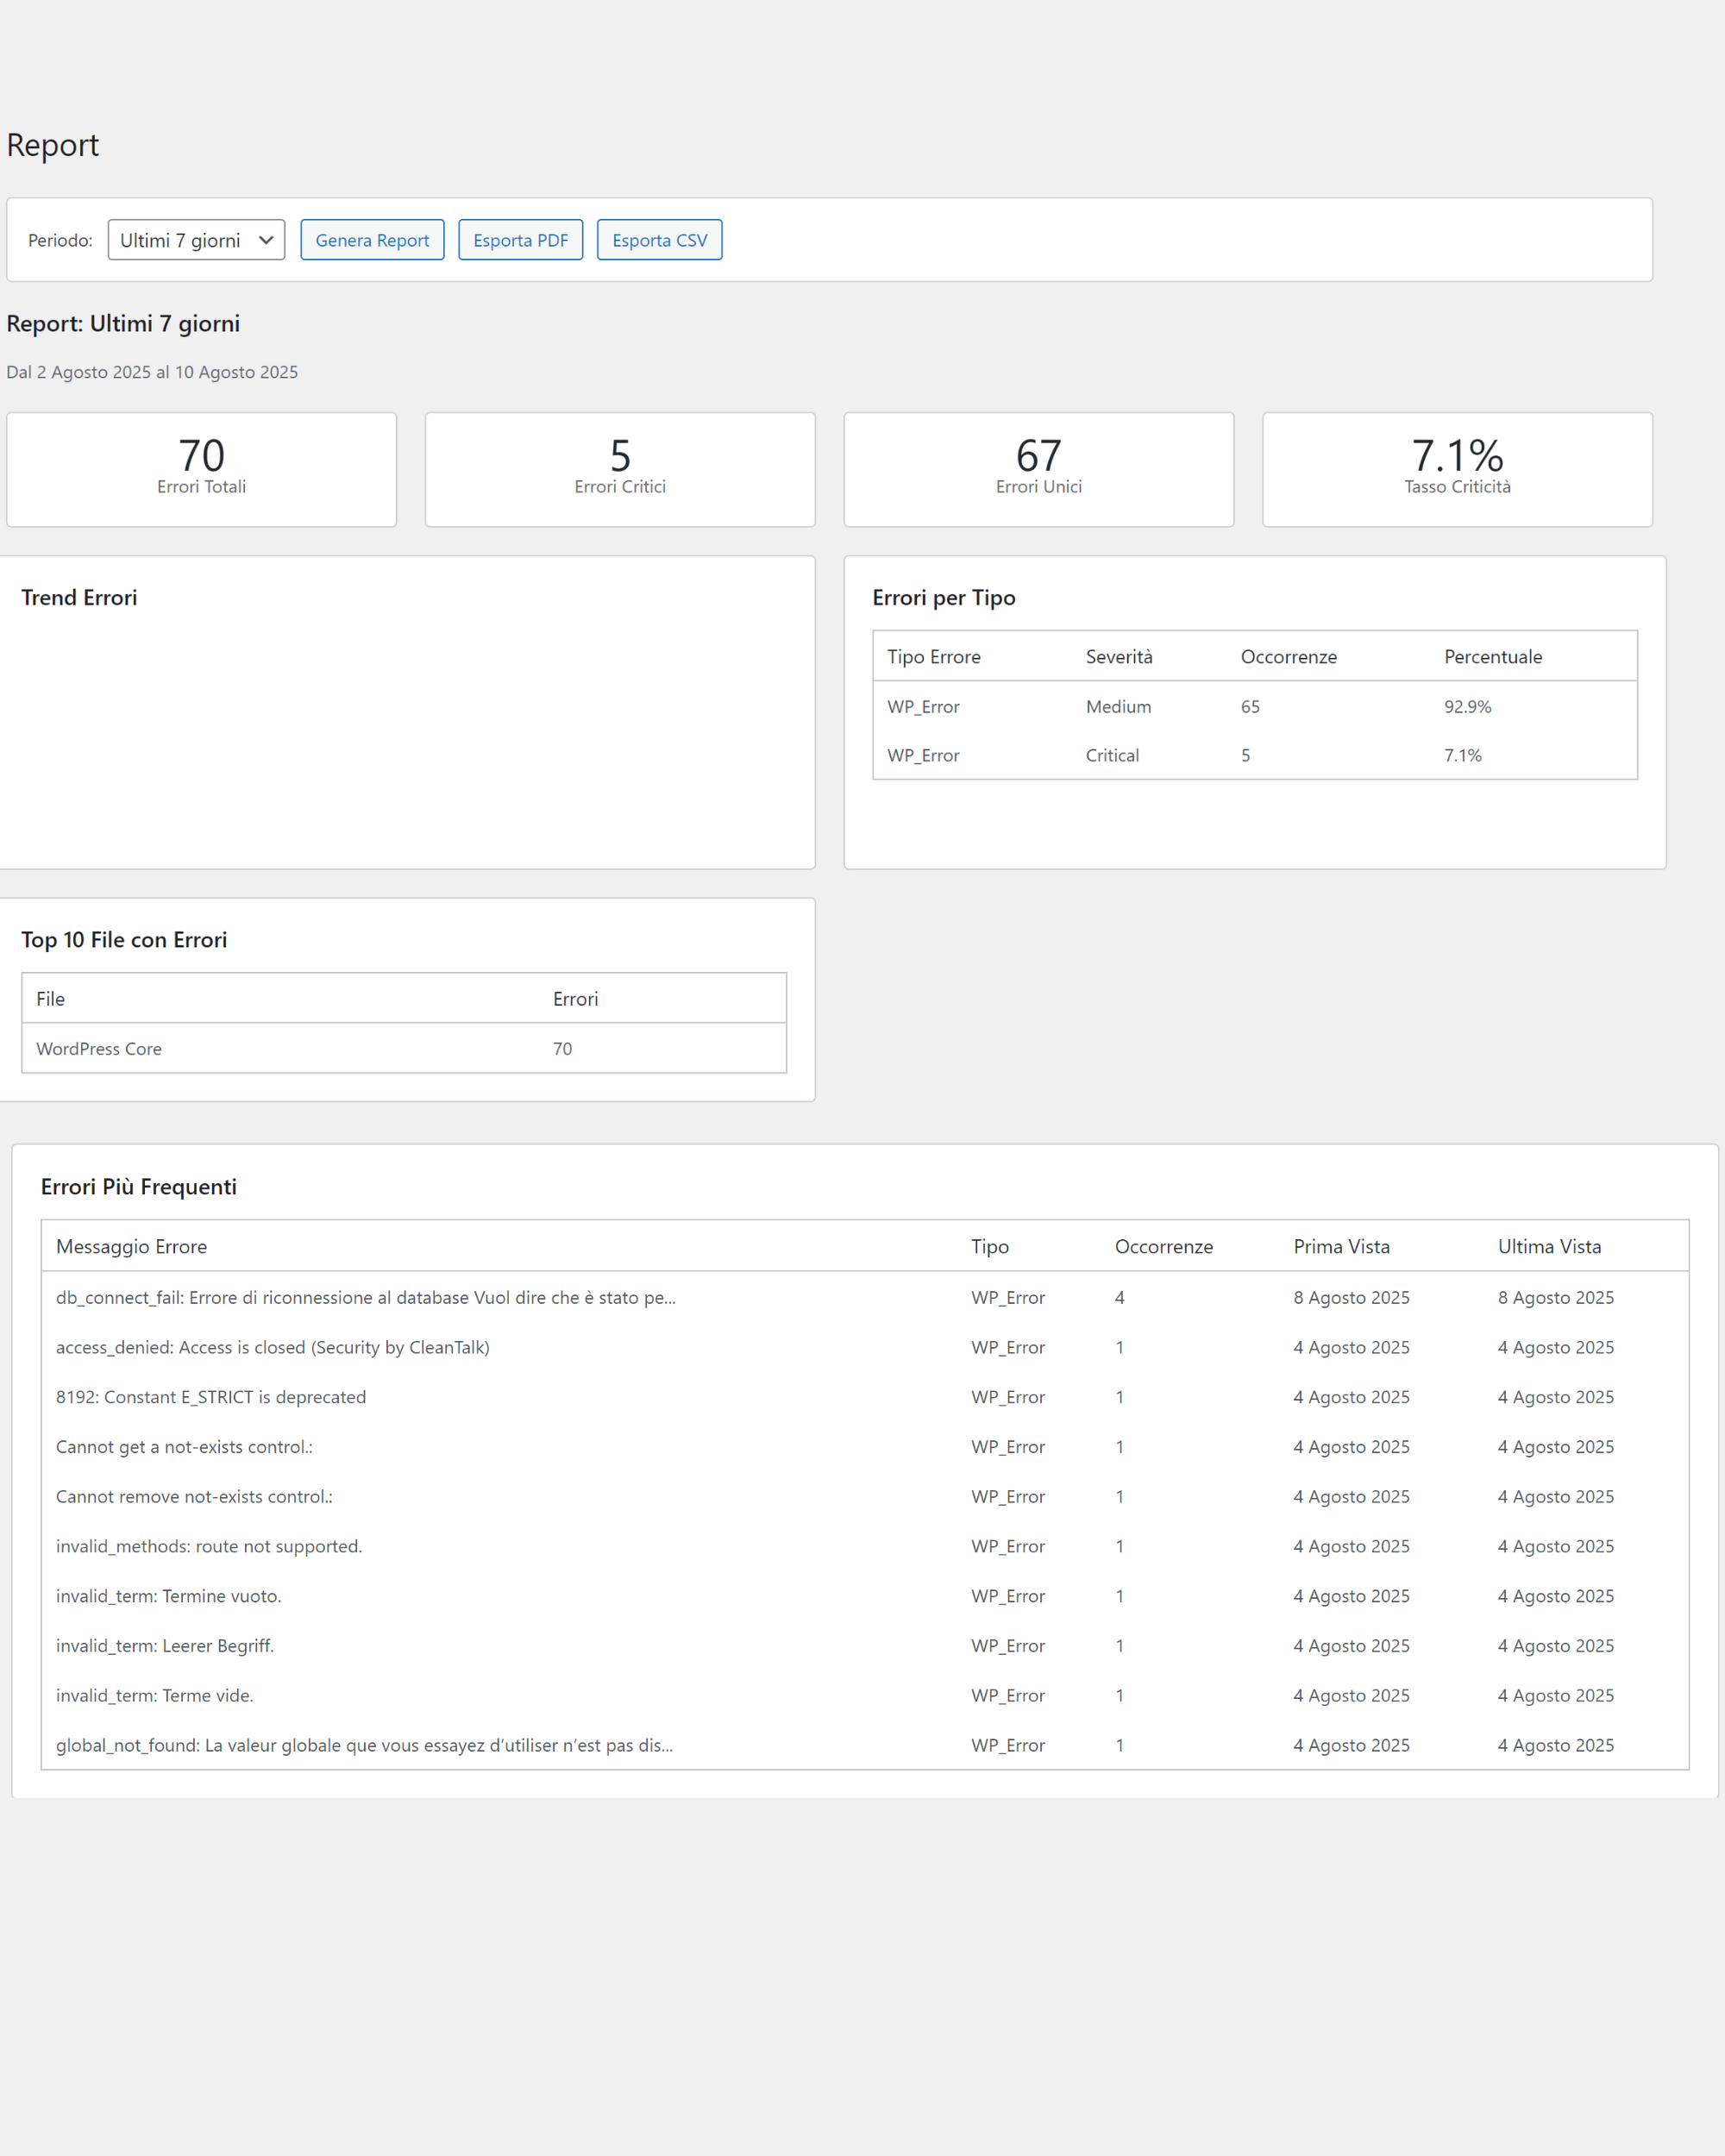Screen dimensions: 1725x2156
Task: Click the Genera Report button
Action: coord(372,240)
